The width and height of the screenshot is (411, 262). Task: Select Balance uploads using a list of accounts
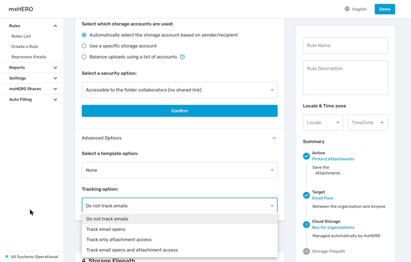point(84,57)
